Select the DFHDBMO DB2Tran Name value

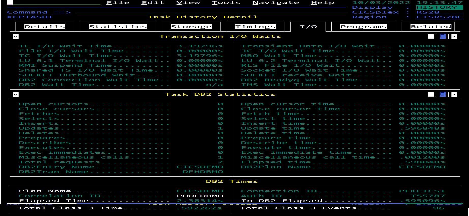click(x=203, y=172)
